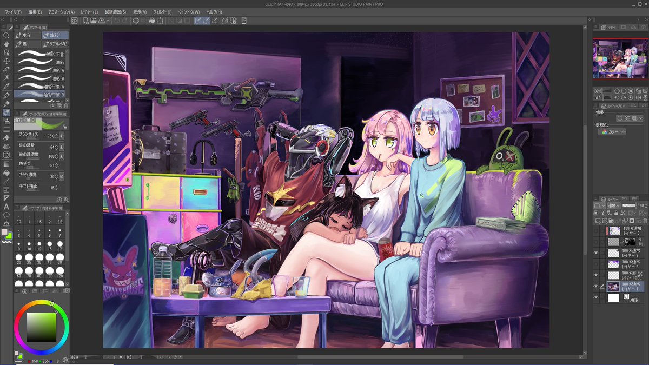Select the Move Layer arrows tool
Screen dimensions: 649x365
click(6, 61)
